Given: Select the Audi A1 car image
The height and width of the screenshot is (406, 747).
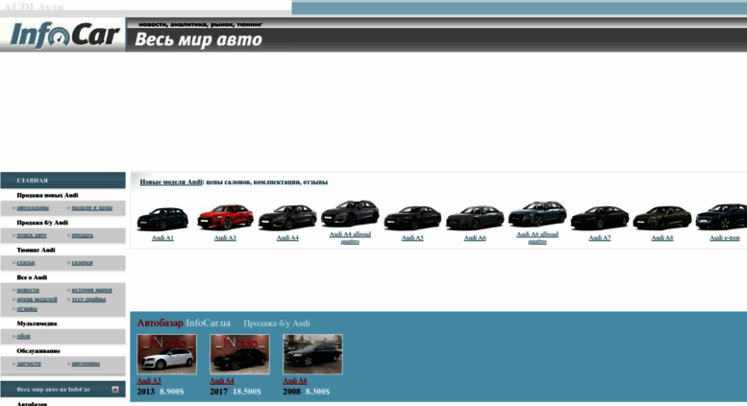Looking at the screenshot, I should click(x=162, y=218).
